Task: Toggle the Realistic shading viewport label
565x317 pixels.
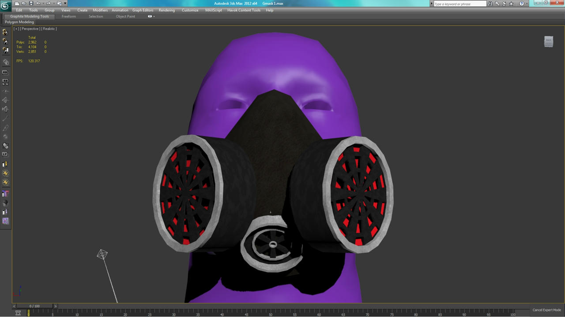Action: (x=49, y=29)
